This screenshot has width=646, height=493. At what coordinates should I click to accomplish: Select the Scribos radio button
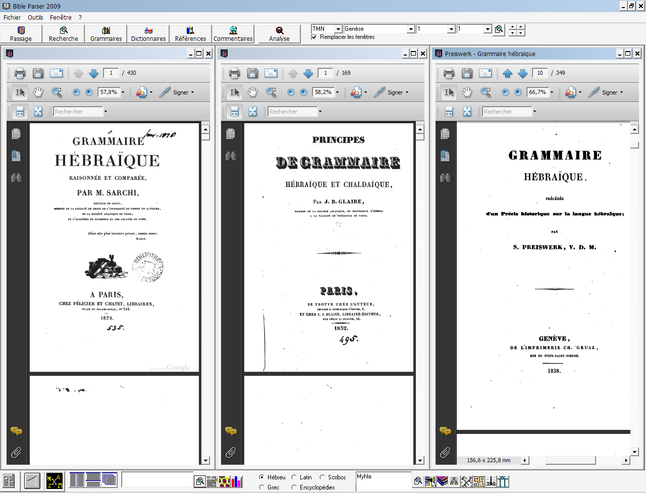[322, 477]
